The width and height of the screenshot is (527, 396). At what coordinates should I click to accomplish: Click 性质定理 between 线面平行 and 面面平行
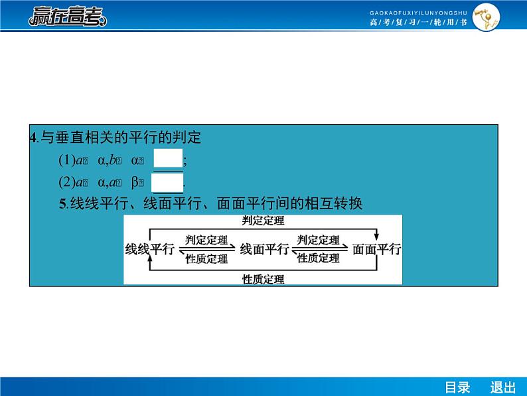tap(319, 258)
